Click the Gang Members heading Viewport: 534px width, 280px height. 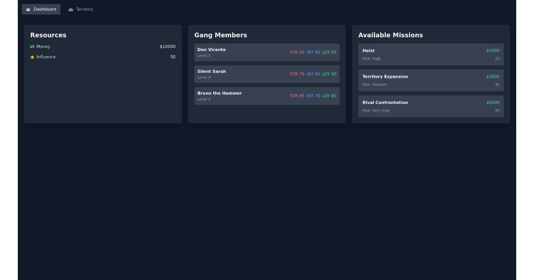(x=220, y=35)
